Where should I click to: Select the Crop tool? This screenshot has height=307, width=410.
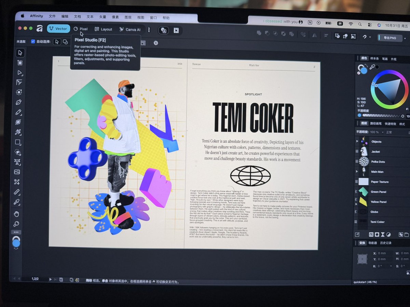(x=17, y=182)
